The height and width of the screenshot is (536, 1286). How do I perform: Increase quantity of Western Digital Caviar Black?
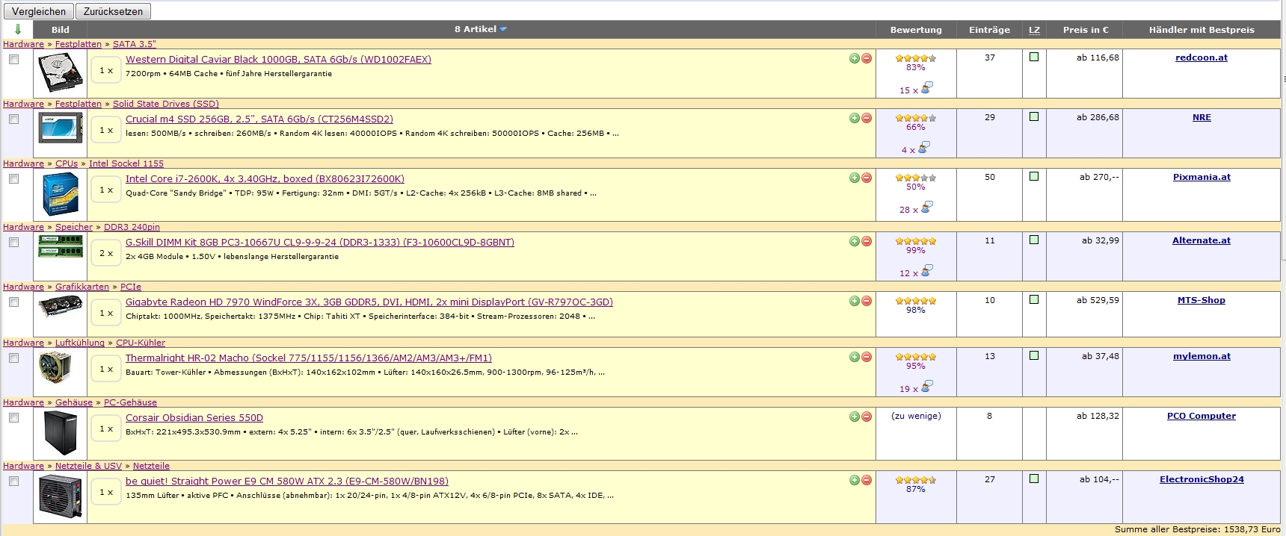point(855,58)
